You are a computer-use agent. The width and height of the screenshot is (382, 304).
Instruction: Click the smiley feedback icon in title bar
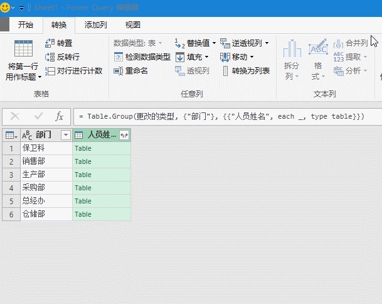5,8
